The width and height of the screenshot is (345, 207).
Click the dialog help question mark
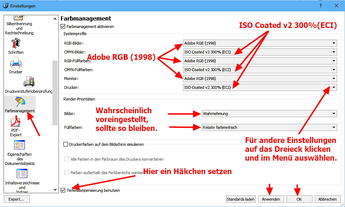(x=320, y=6)
